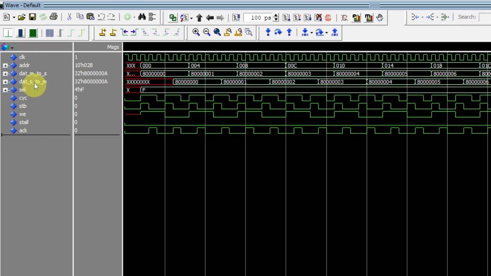Click the blue Step Over arrow icon
Image resolution: width=491 pixels, height=276 pixels.
tap(278, 32)
